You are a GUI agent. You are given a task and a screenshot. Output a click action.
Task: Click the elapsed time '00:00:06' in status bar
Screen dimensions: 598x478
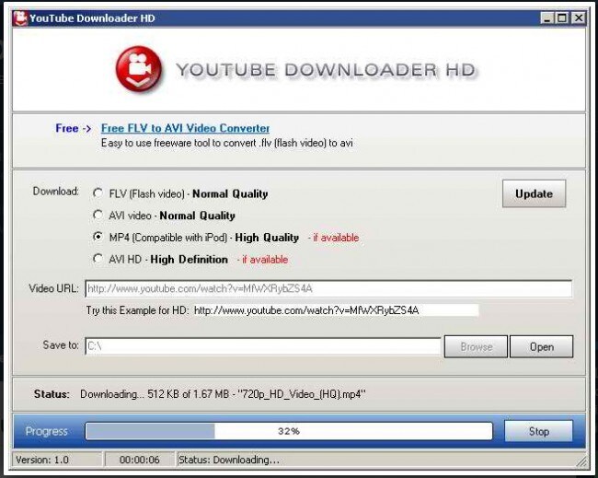coord(139,460)
